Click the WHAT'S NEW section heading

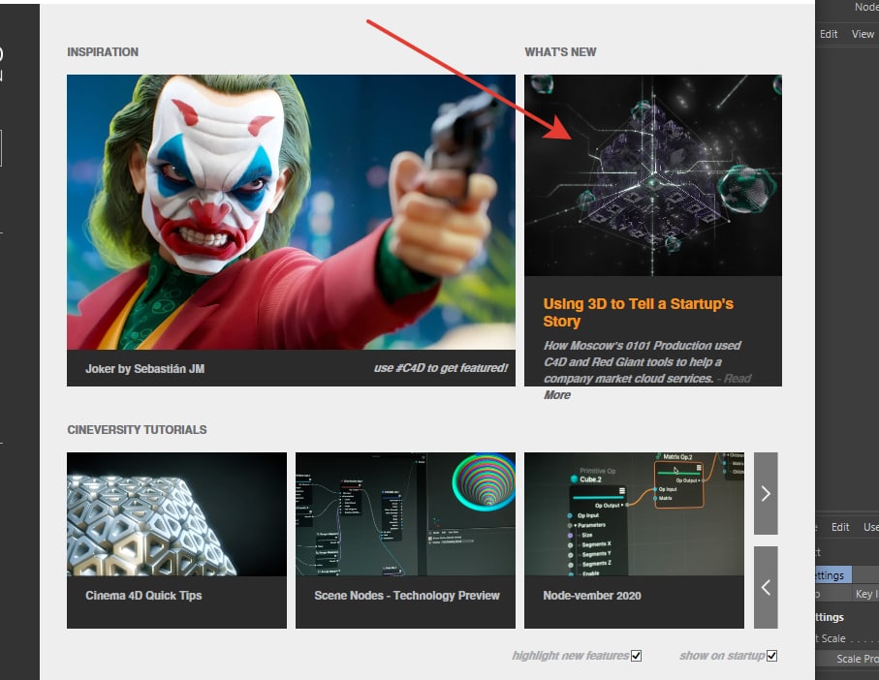(x=560, y=52)
